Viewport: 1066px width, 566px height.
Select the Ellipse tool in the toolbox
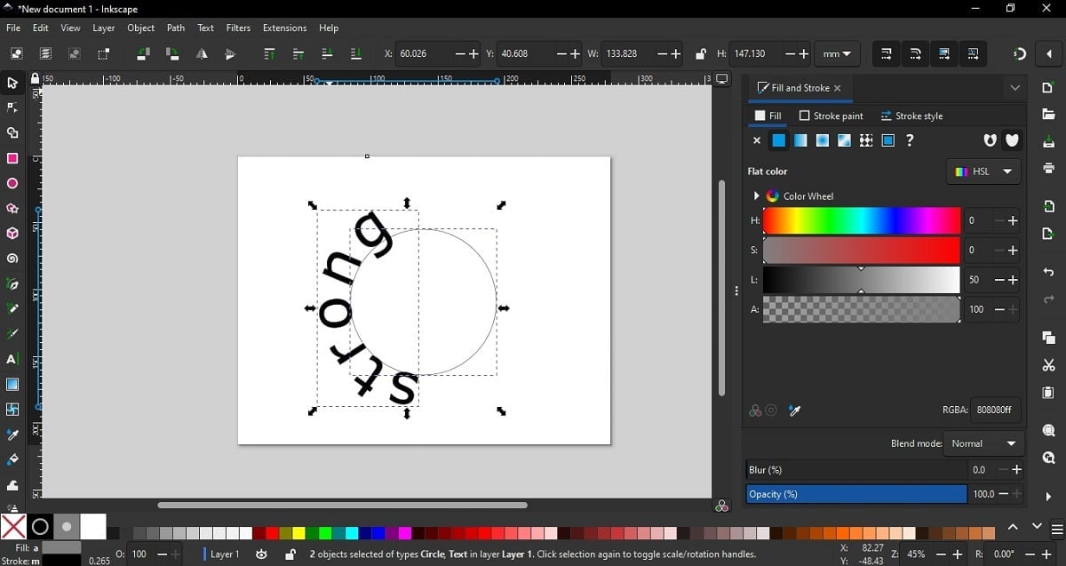pyautogui.click(x=12, y=184)
